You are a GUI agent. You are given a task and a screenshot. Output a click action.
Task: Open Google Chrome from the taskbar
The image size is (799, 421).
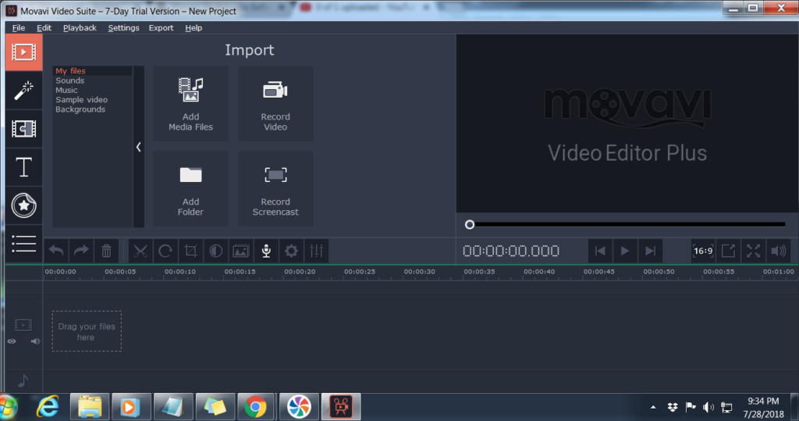tap(255, 407)
